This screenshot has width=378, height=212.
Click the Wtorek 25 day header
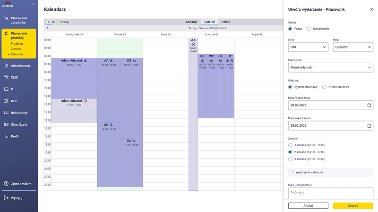click(x=120, y=34)
